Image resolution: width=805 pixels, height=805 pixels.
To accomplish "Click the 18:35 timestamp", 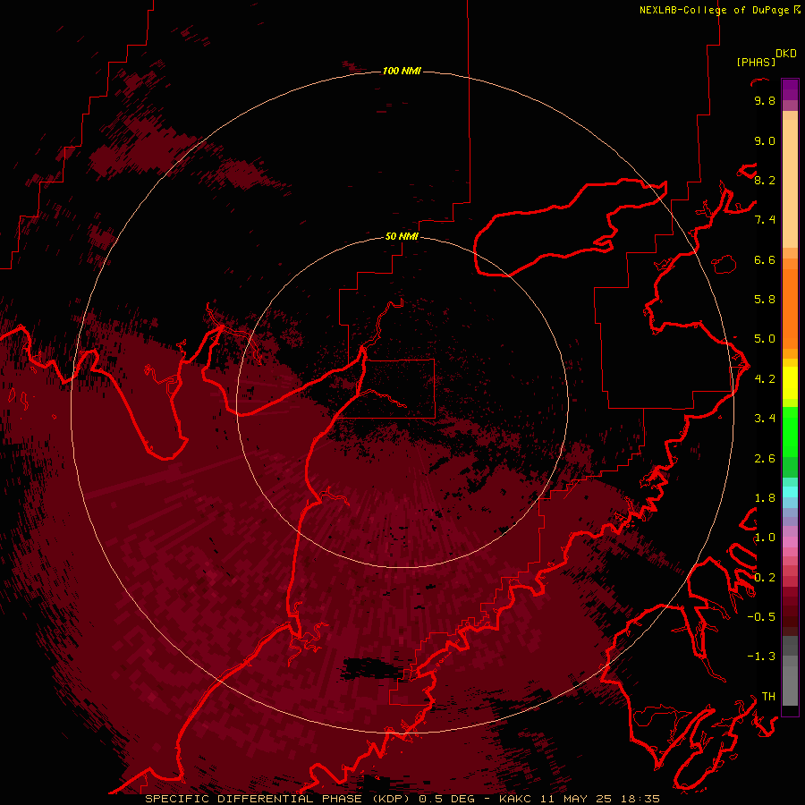I will click(640, 799).
